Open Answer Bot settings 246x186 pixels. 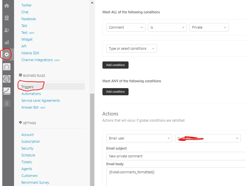pos(30,107)
